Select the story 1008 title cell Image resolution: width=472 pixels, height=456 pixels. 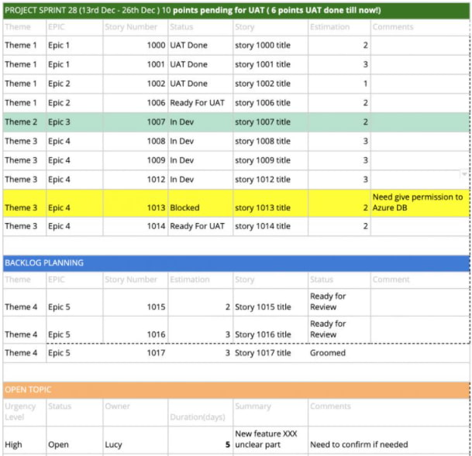(270, 141)
